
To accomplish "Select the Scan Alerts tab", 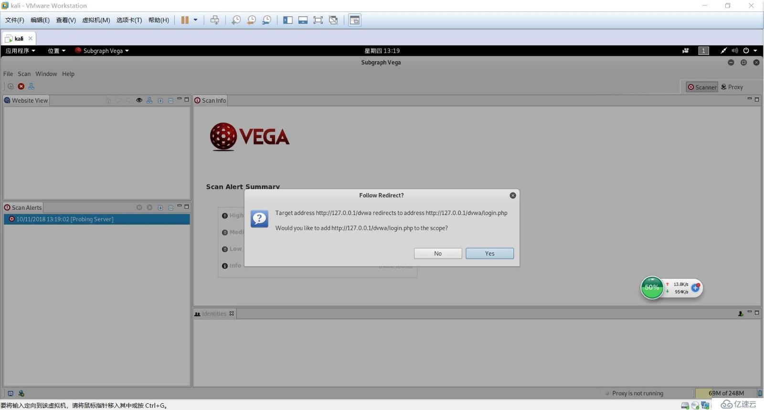I will [x=23, y=207].
